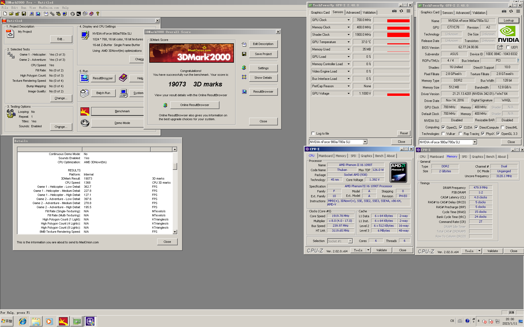Open the GPU Temperature sensor dropdown
524x327 pixels.
(x=349, y=42)
